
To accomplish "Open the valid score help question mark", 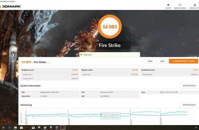I will click(x=138, y=55).
